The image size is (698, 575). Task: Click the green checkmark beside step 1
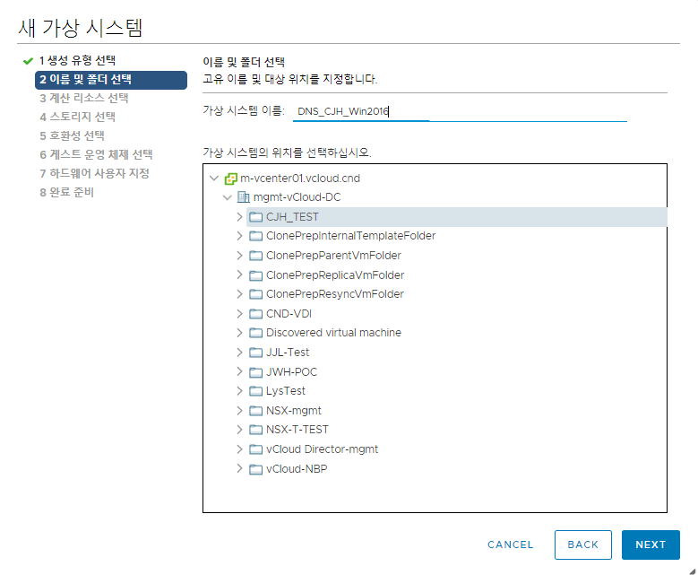click(x=28, y=61)
